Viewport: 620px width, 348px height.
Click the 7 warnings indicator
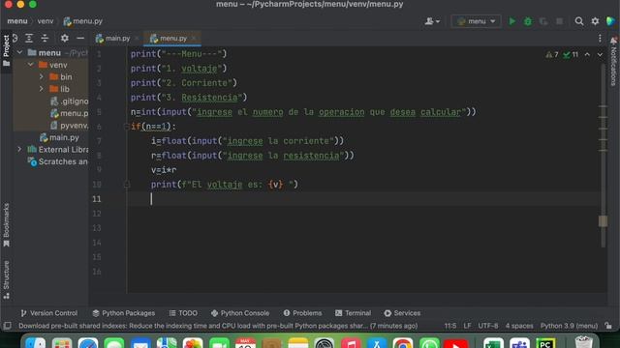click(x=552, y=54)
